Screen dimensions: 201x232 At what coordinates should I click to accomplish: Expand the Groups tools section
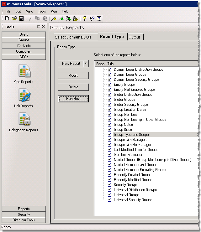tap(24, 40)
